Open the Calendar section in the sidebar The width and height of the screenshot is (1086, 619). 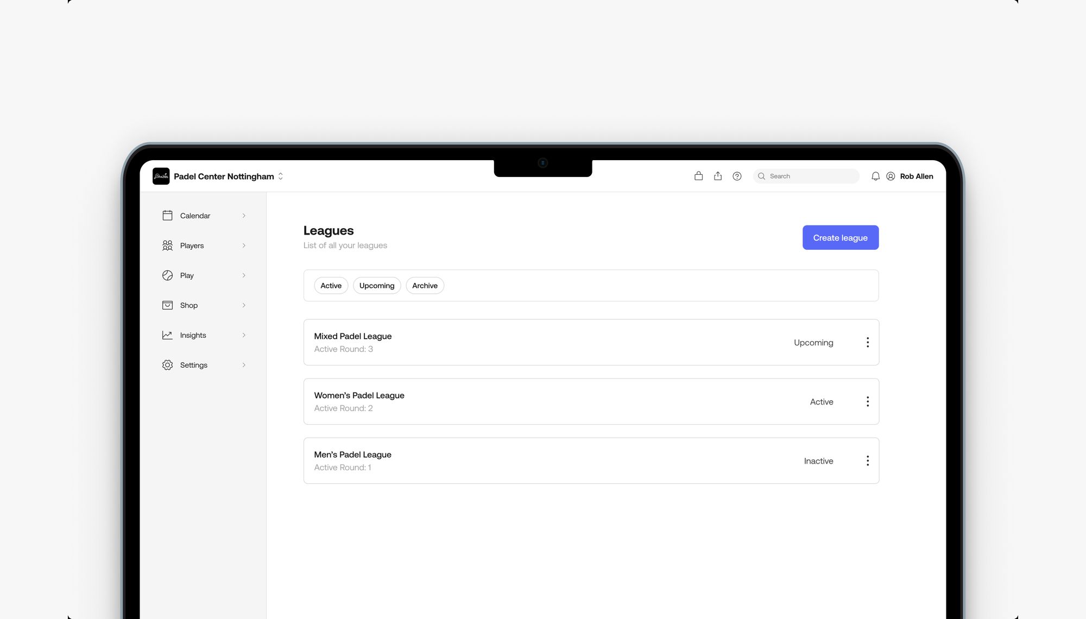167,215
